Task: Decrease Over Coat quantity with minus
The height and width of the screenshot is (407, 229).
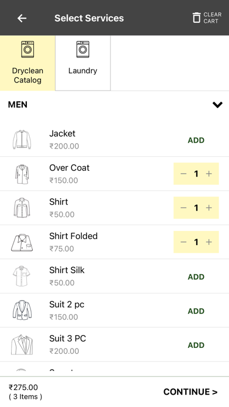Action: point(183,174)
